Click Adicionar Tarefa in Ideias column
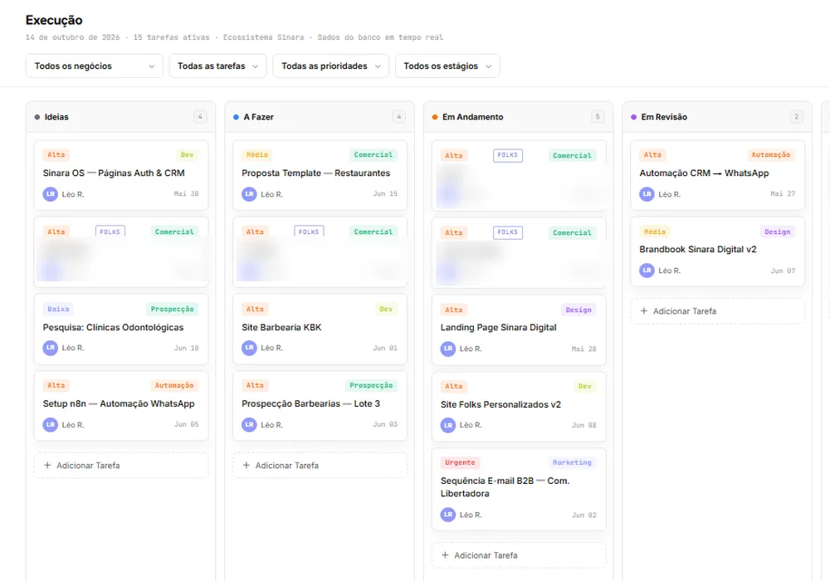This screenshot has width=830, height=581. [x=121, y=466]
